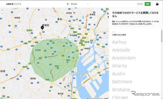Viewport: 163px width, 99px height.
Task: Zoom out the map with minus button
Action: (x=2, y=13)
